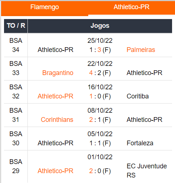Switch to the Flamengo tab
This screenshot has width=175, height=183.
coord(45,7)
